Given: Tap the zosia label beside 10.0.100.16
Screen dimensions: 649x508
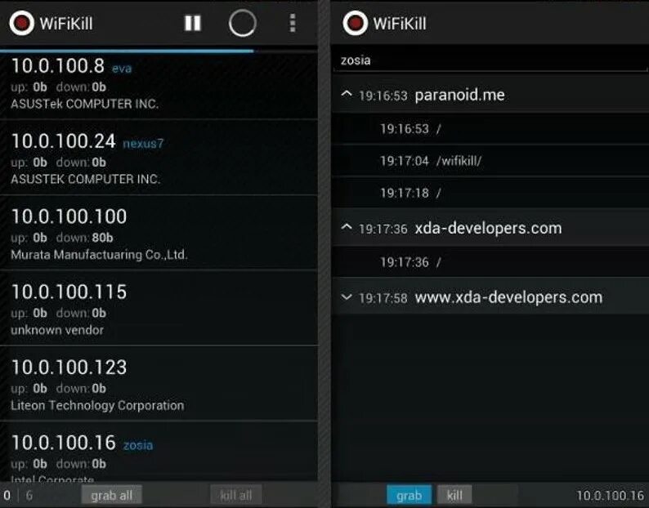Looking at the screenshot, I should point(138,445).
